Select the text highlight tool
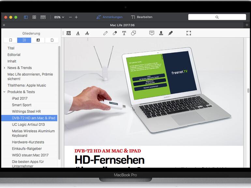Image resolution: width=251 pixels, height=188 pixels. pos(68,33)
